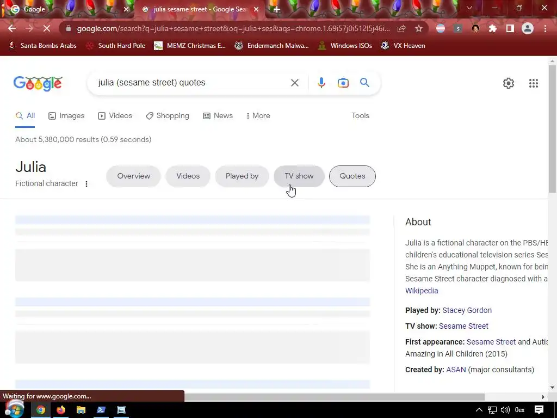
Task: Toggle Chrome side panel
Action: [510, 28]
